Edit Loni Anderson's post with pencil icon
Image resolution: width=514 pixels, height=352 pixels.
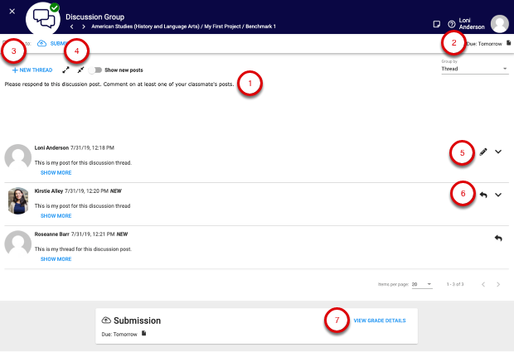483,152
